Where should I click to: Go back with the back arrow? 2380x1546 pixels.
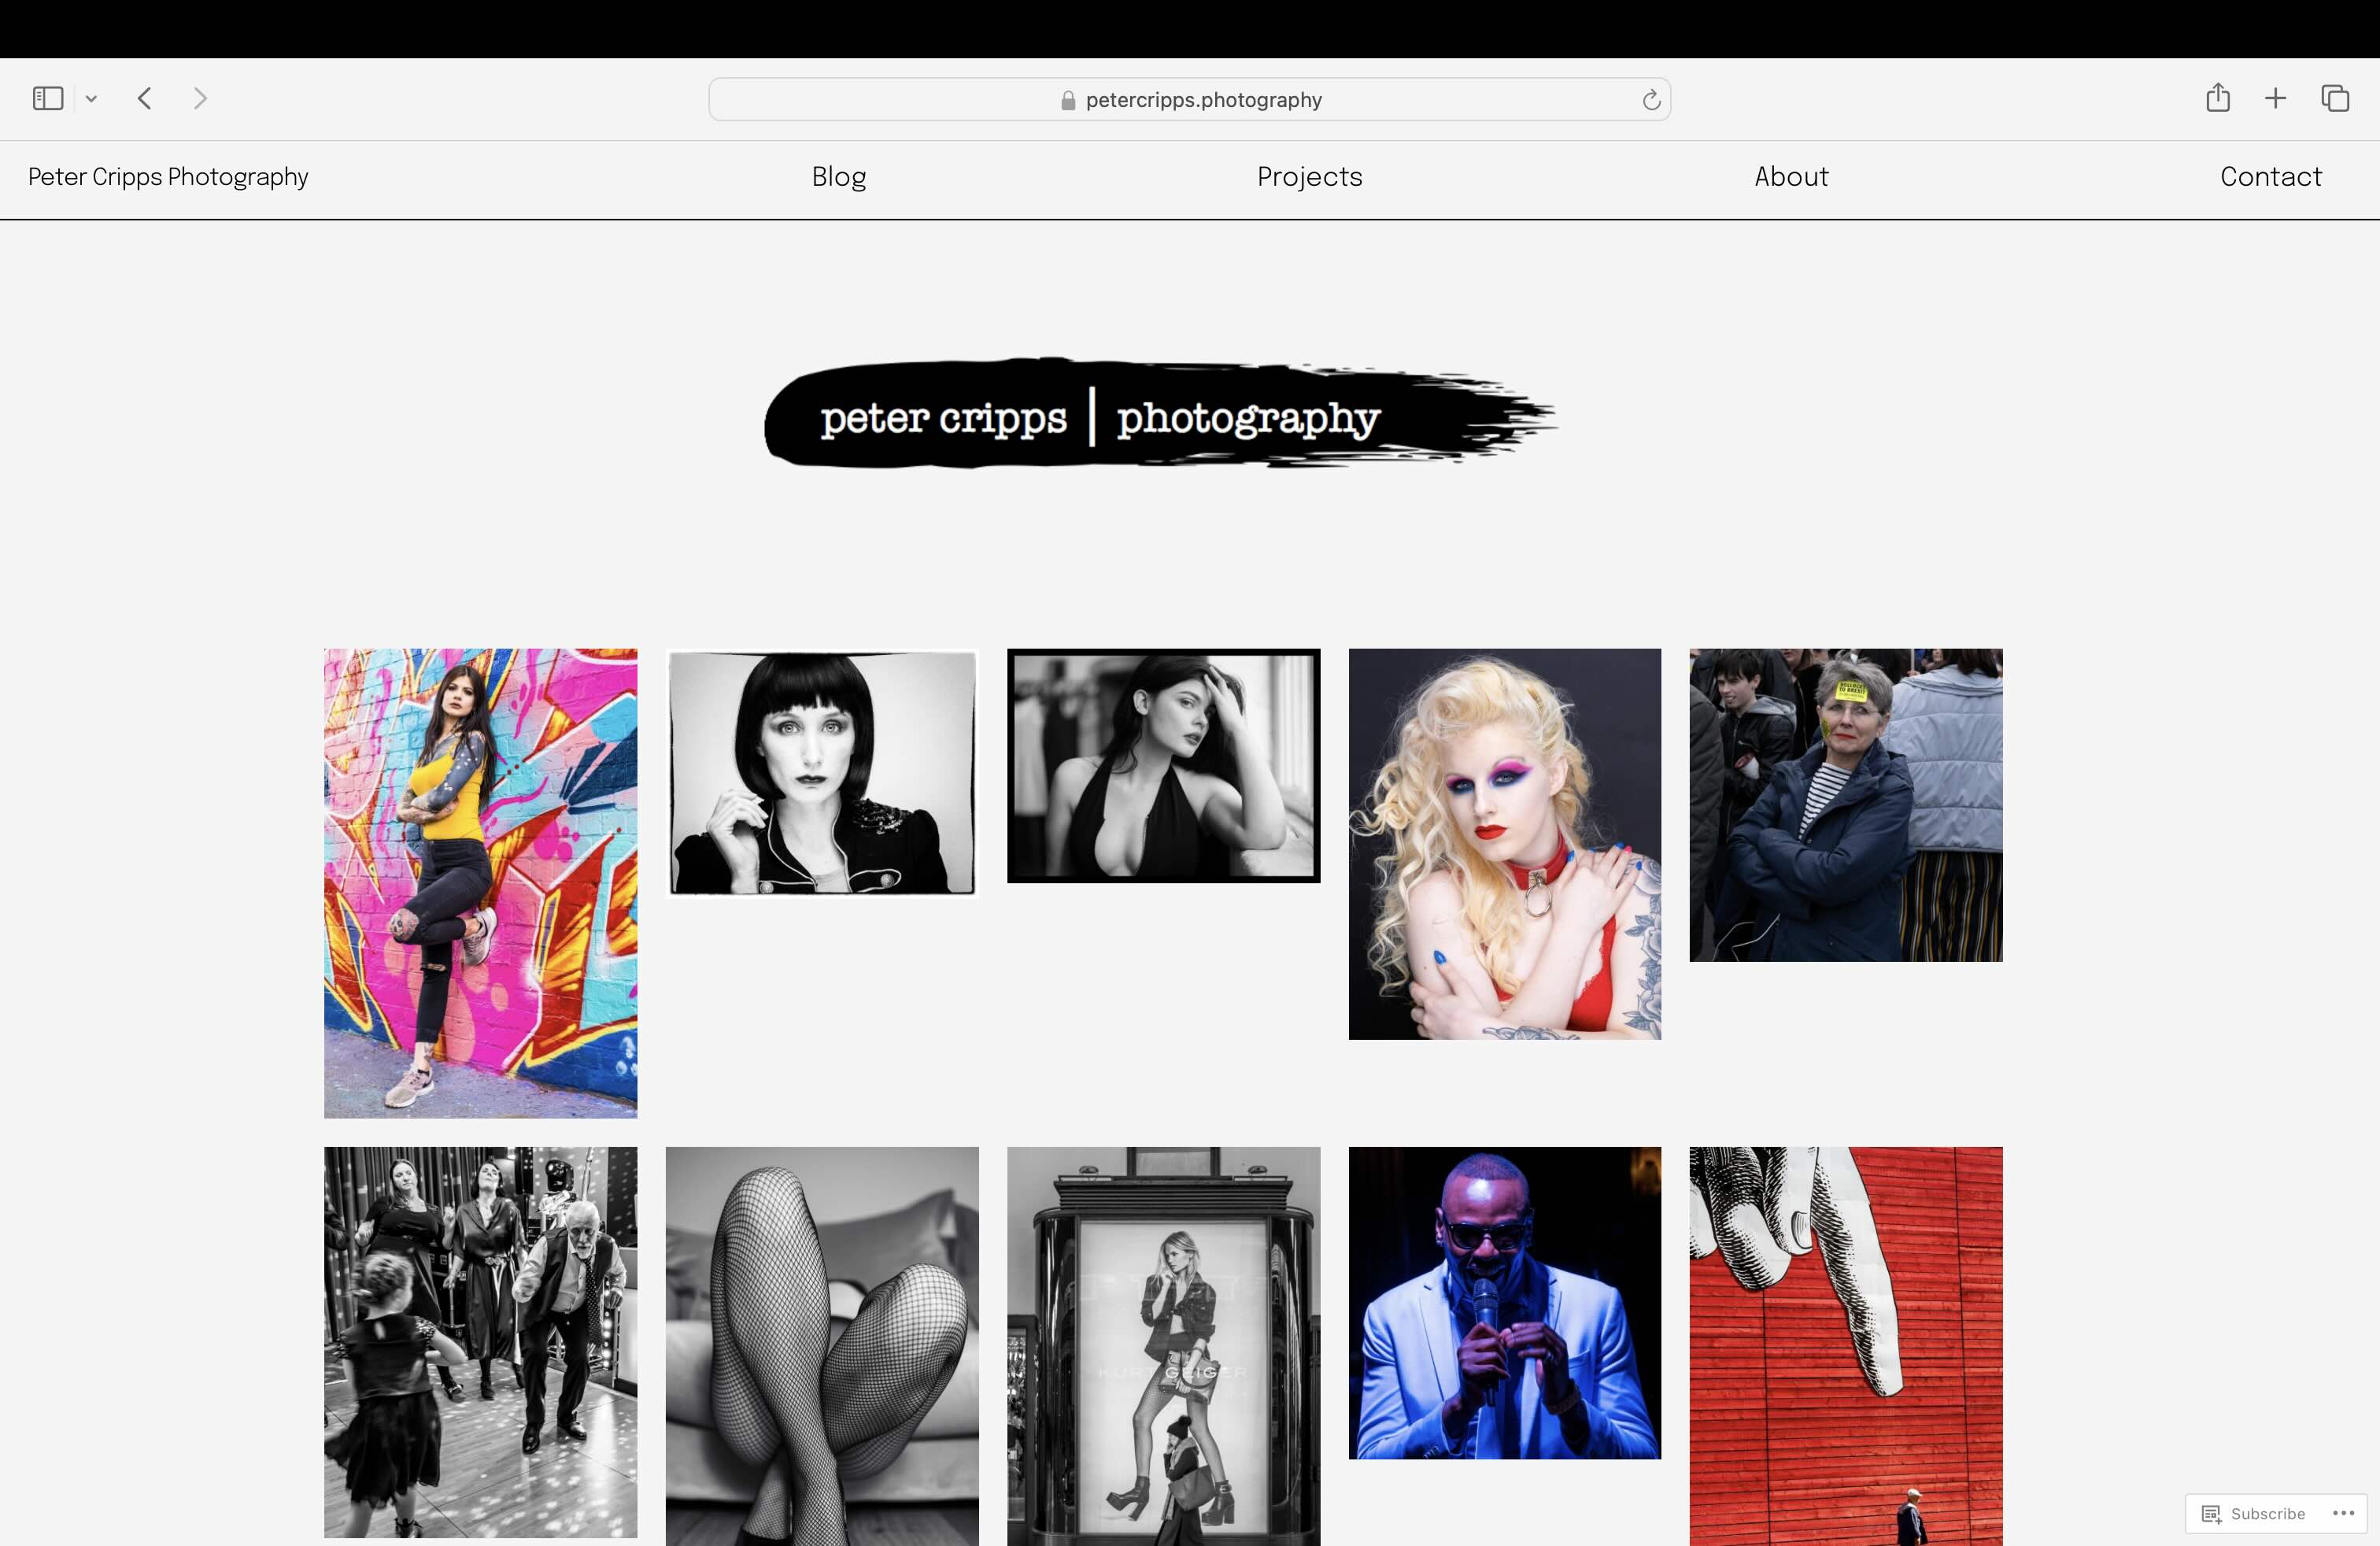[x=145, y=98]
